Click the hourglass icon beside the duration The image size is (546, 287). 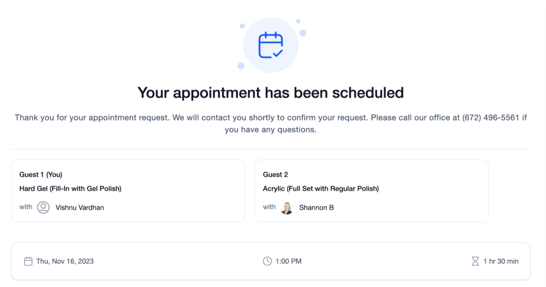click(x=476, y=261)
